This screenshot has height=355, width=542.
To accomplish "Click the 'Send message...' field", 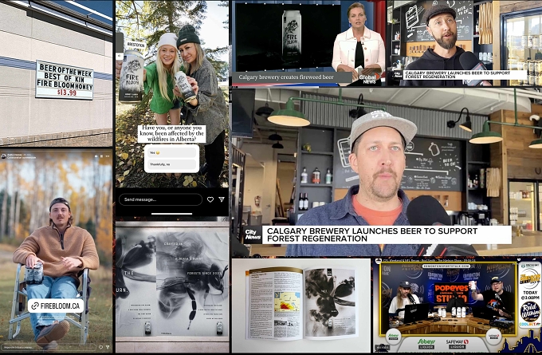I will tap(160, 199).
